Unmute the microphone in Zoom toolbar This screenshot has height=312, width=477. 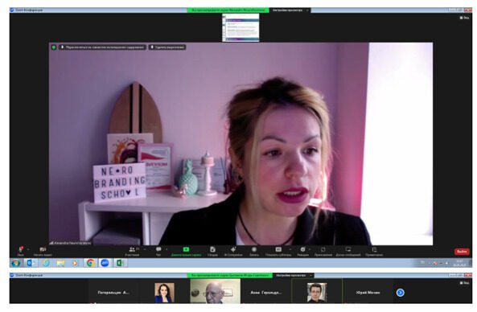click(x=21, y=250)
